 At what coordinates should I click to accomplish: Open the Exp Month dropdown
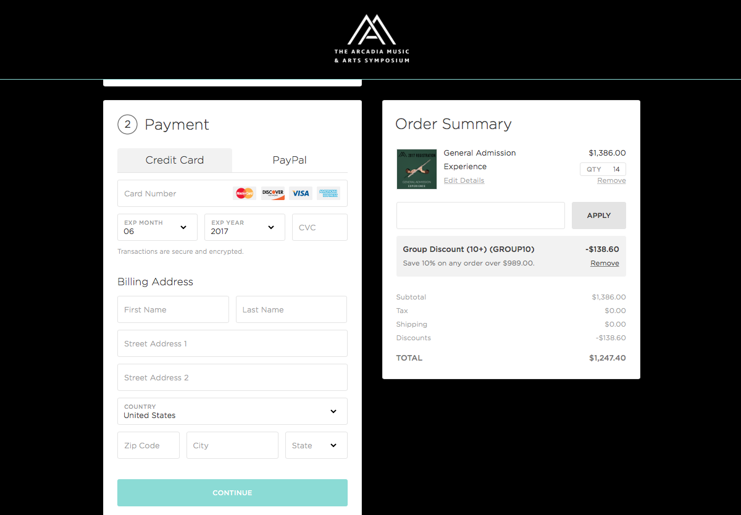[157, 227]
